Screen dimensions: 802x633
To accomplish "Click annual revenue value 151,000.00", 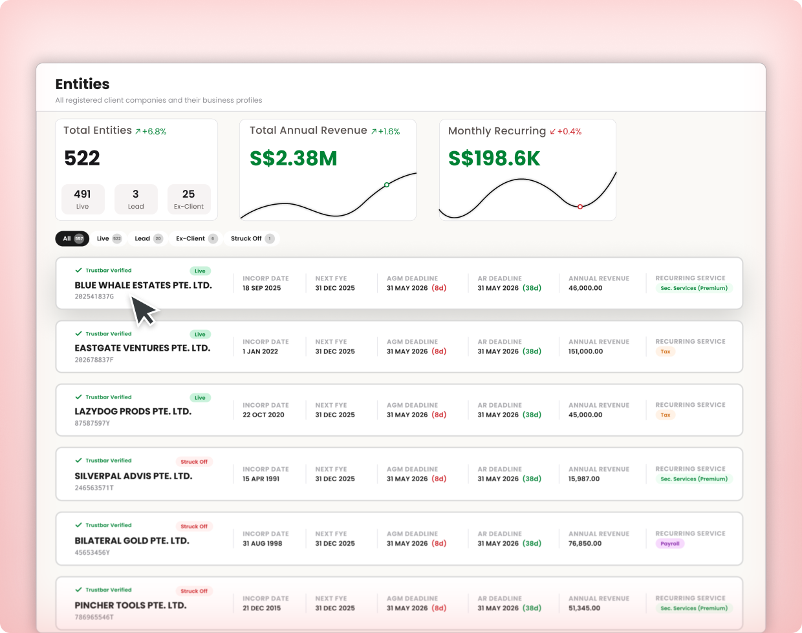I will (586, 351).
